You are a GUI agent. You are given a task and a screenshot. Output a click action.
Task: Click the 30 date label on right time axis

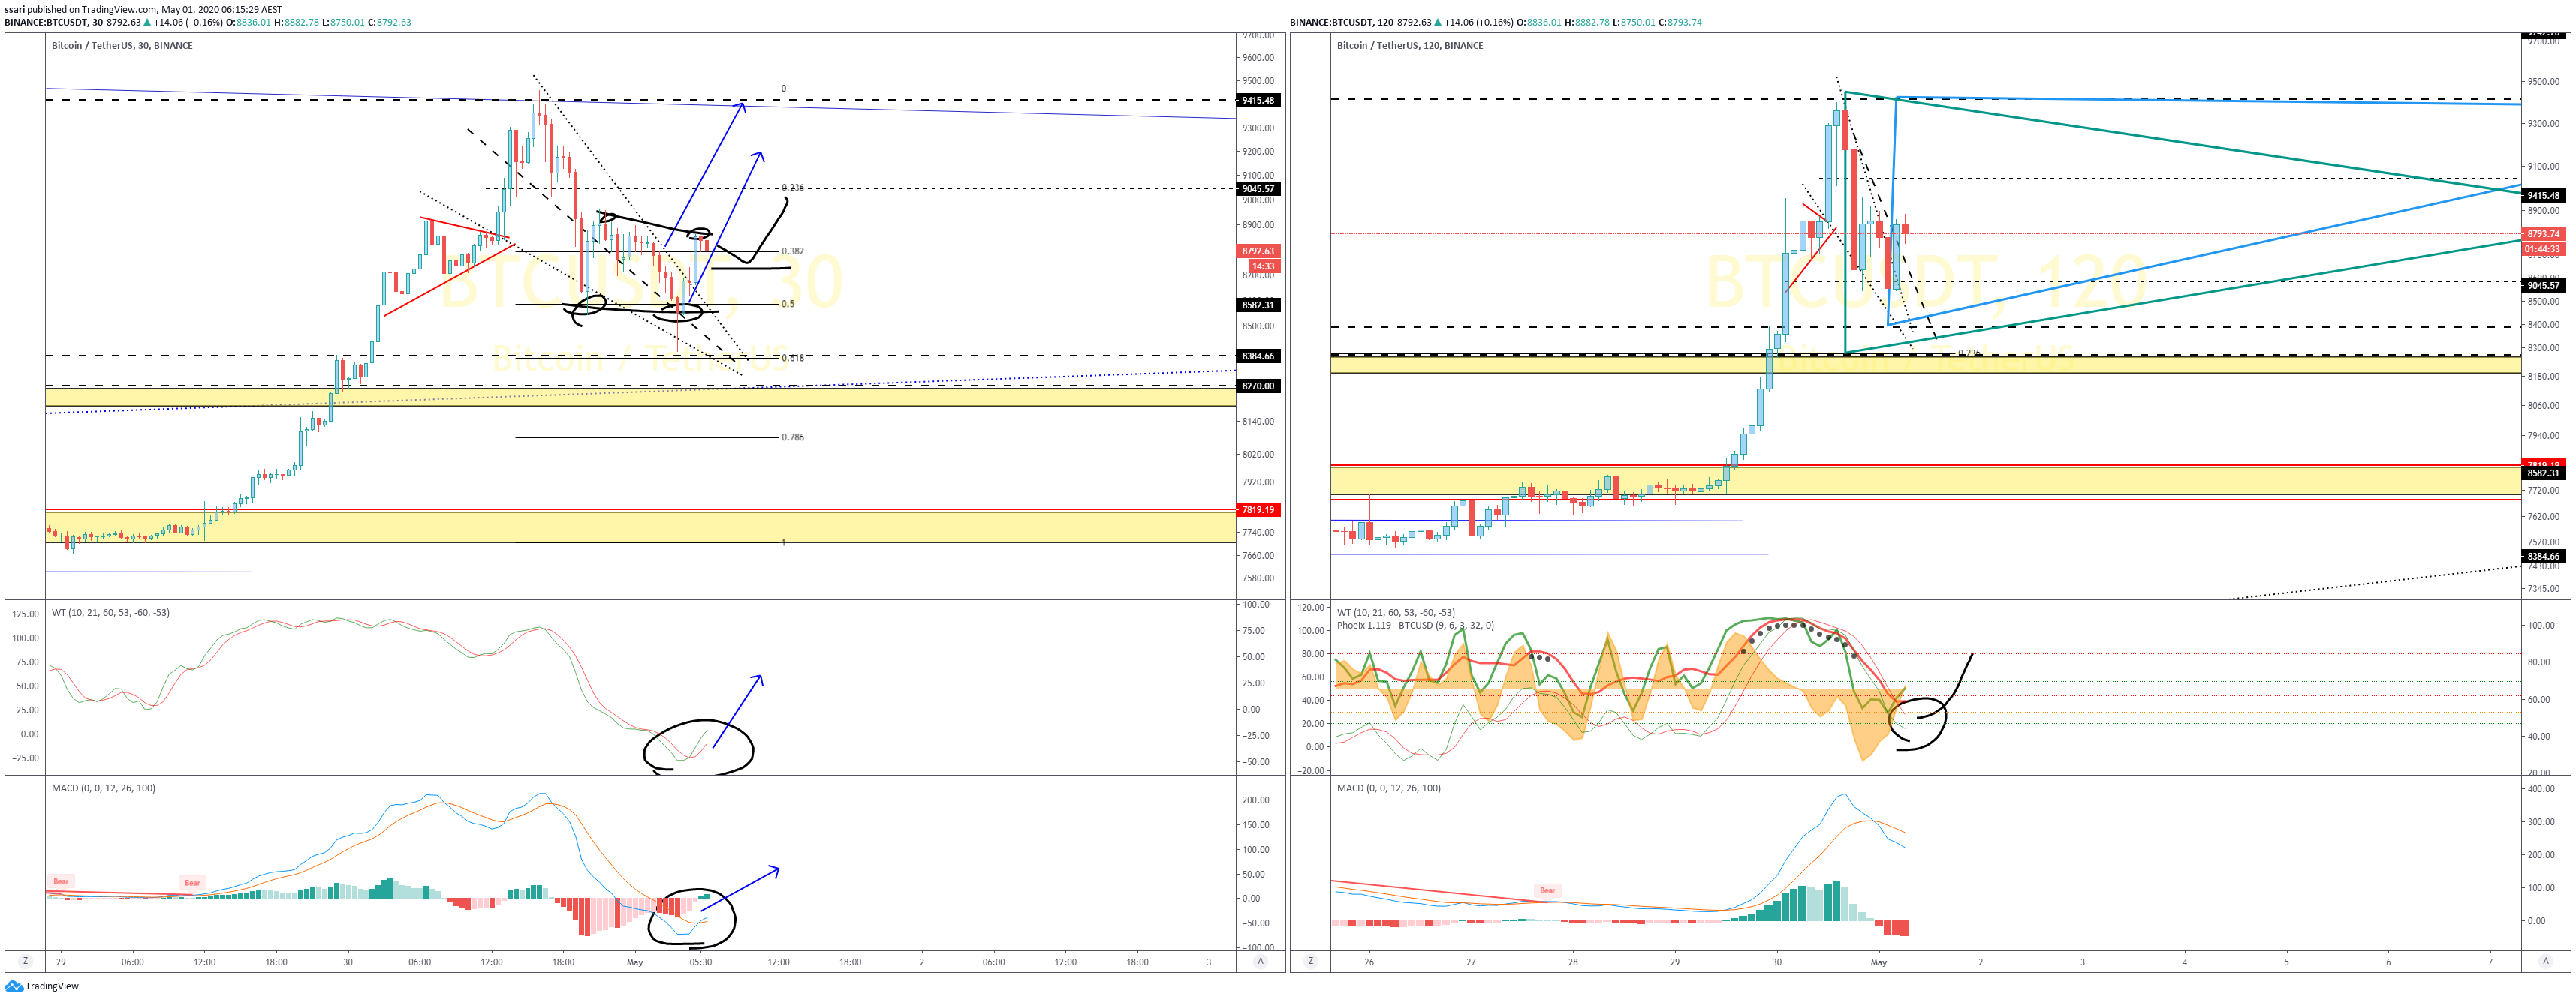click(x=1777, y=963)
